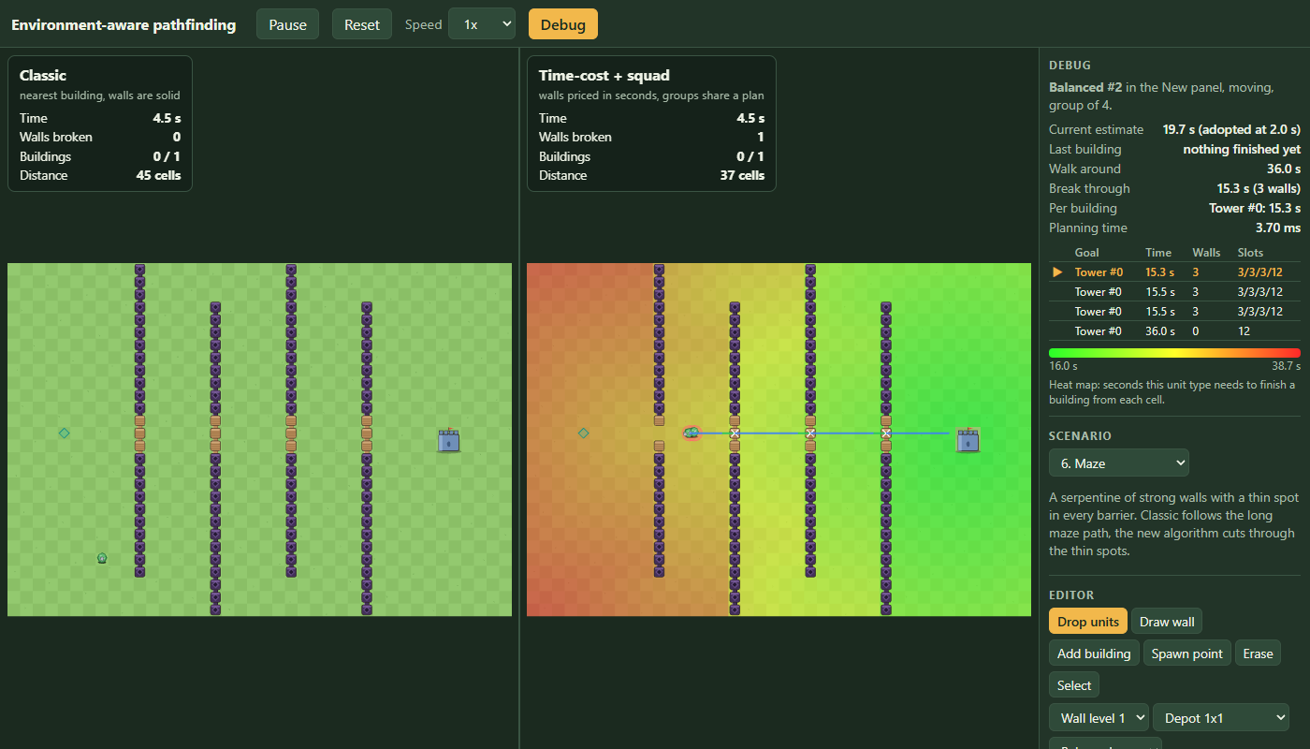The width and height of the screenshot is (1310, 749).
Task: Click the spawn diamond marker in Classic panel
Action: pos(64,433)
